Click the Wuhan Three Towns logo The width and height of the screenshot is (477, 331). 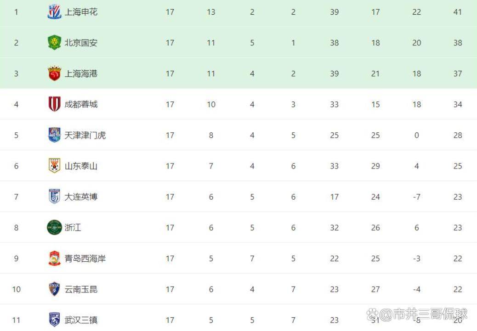(x=54, y=320)
